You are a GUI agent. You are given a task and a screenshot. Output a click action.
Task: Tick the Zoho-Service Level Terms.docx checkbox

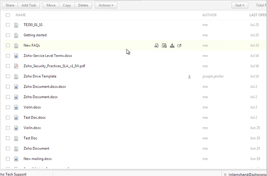tap(8, 56)
